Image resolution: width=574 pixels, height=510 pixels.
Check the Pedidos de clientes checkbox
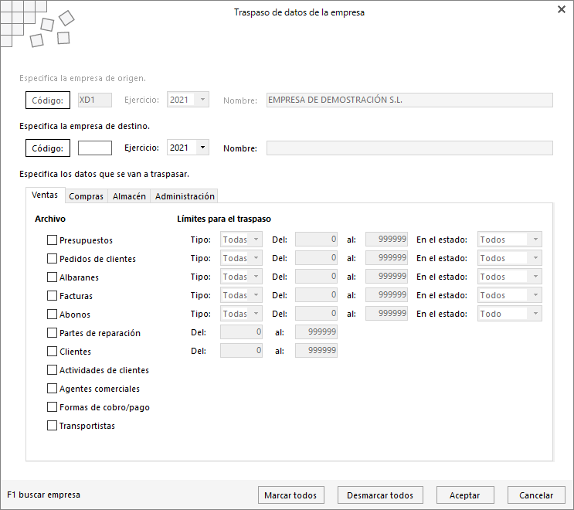click(x=52, y=259)
